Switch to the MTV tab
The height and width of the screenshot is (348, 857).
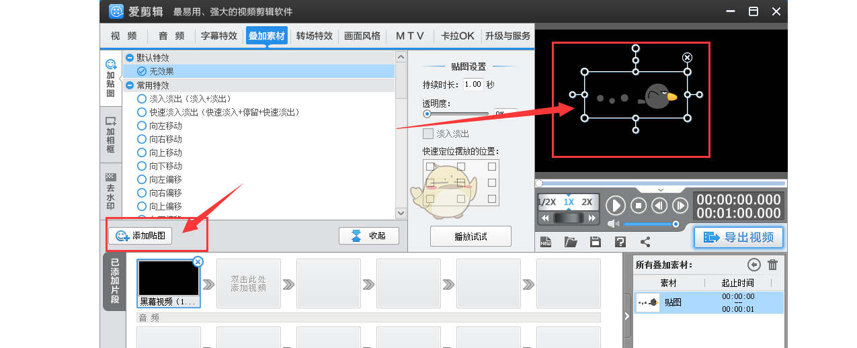(x=410, y=36)
